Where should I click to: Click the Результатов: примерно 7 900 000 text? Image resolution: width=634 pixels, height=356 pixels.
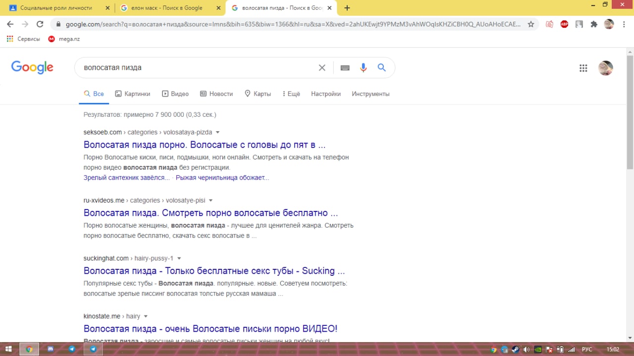150,115
